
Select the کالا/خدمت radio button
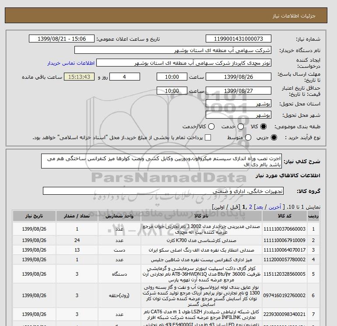(211, 126)
